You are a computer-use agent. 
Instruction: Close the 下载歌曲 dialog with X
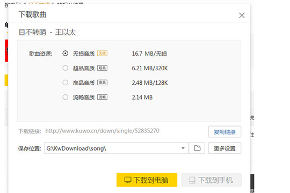(242, 16)
